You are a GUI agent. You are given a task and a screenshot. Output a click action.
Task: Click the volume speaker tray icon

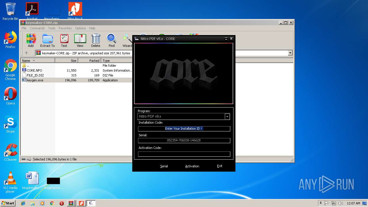coord(341,203)
